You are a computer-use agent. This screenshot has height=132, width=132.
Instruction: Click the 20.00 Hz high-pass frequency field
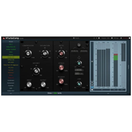tap(74, 51)
